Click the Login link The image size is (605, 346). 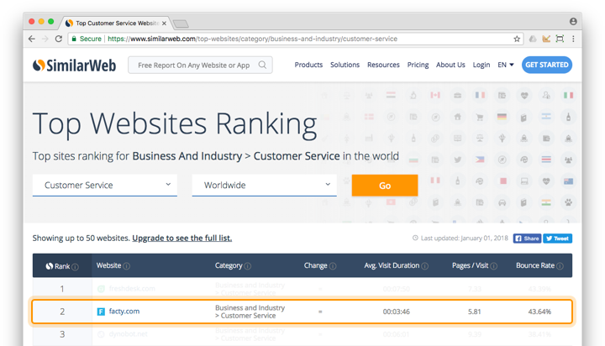point(481,65)
